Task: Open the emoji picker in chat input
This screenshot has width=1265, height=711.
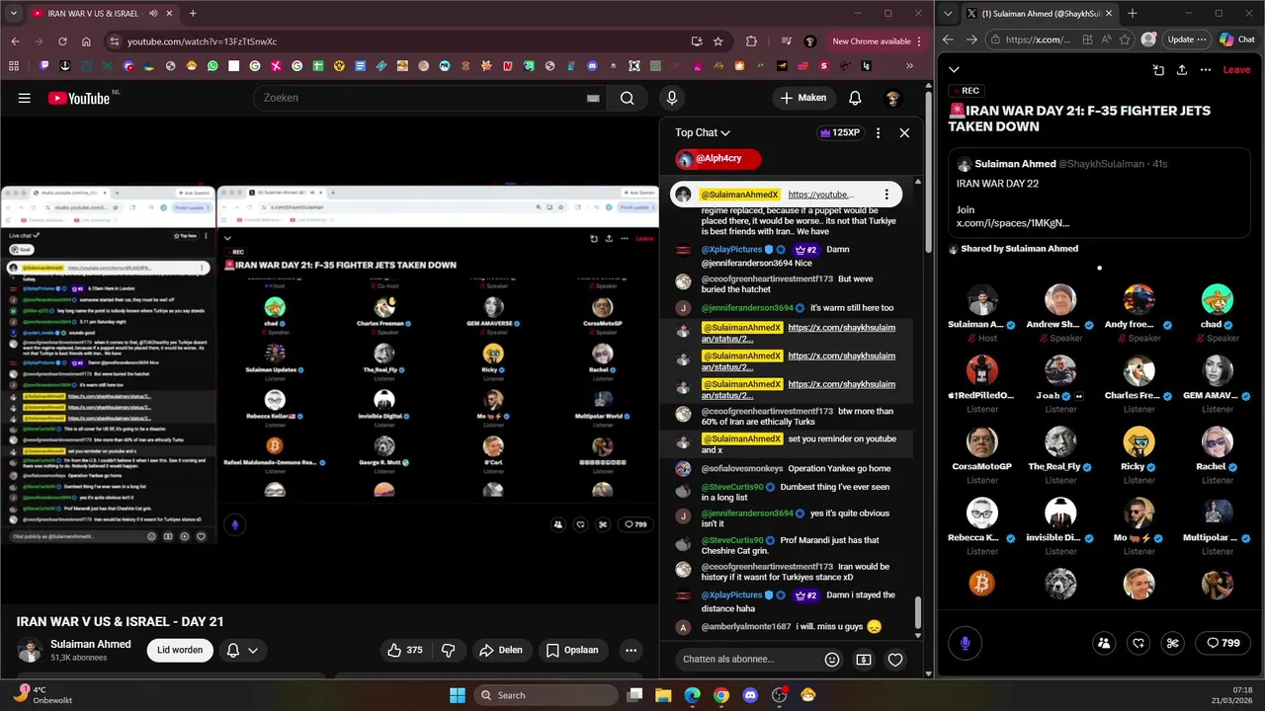Action: tap(832, 660)
